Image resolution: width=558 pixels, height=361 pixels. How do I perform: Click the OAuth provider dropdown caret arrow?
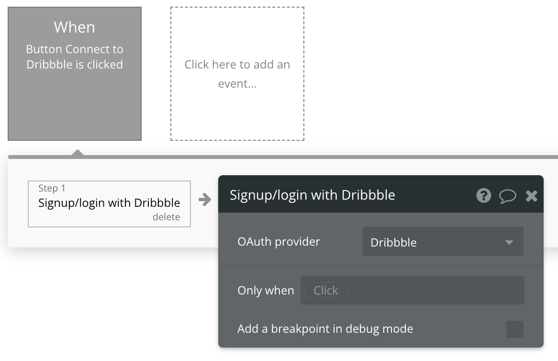[509, 242]
